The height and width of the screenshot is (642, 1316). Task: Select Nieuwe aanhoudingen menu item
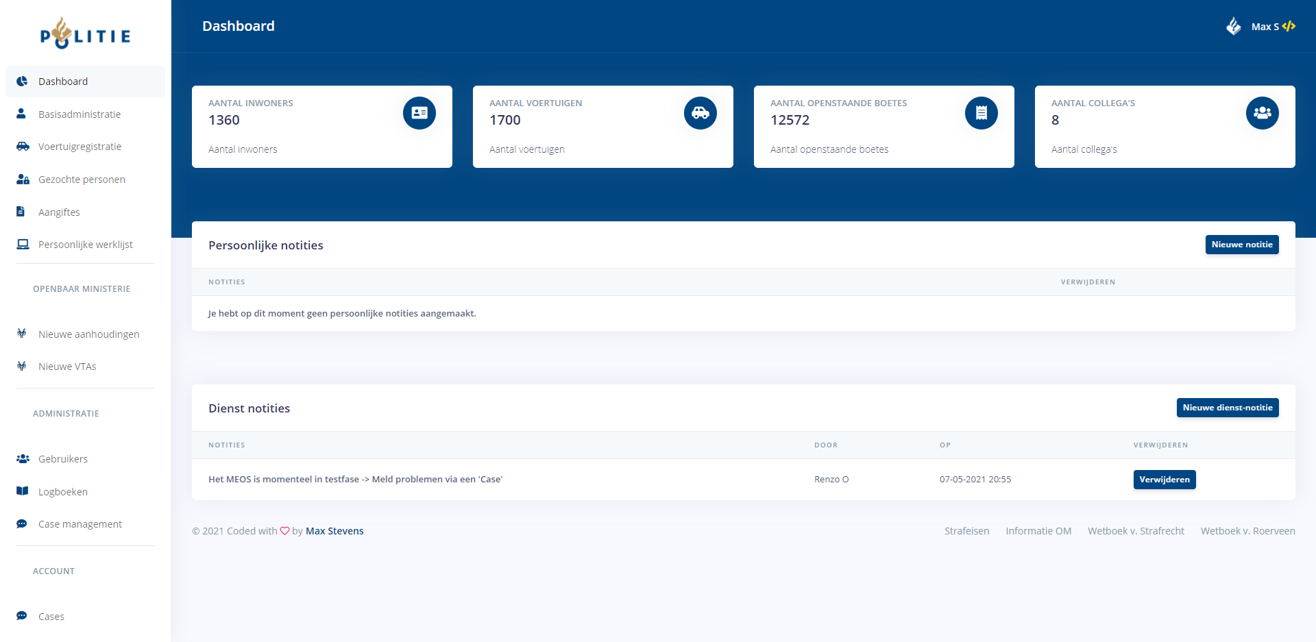[88, 334]
